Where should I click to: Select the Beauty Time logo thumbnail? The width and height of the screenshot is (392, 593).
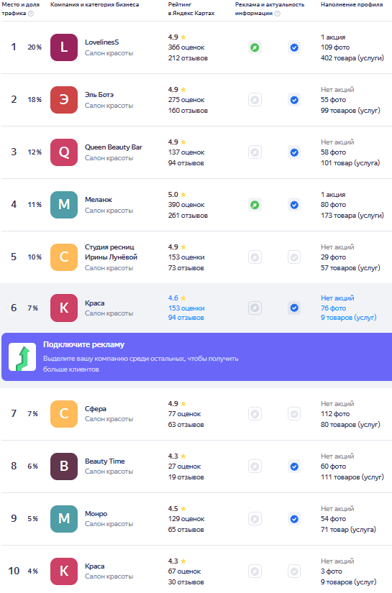click(x=64, y=466)
